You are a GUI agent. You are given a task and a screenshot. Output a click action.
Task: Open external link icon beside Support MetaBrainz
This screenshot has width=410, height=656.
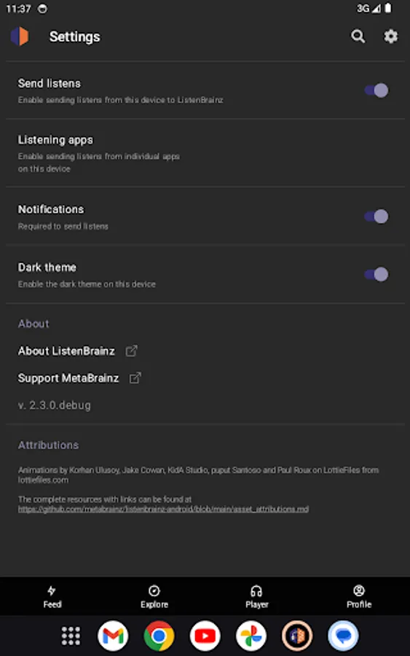point(135,378)
